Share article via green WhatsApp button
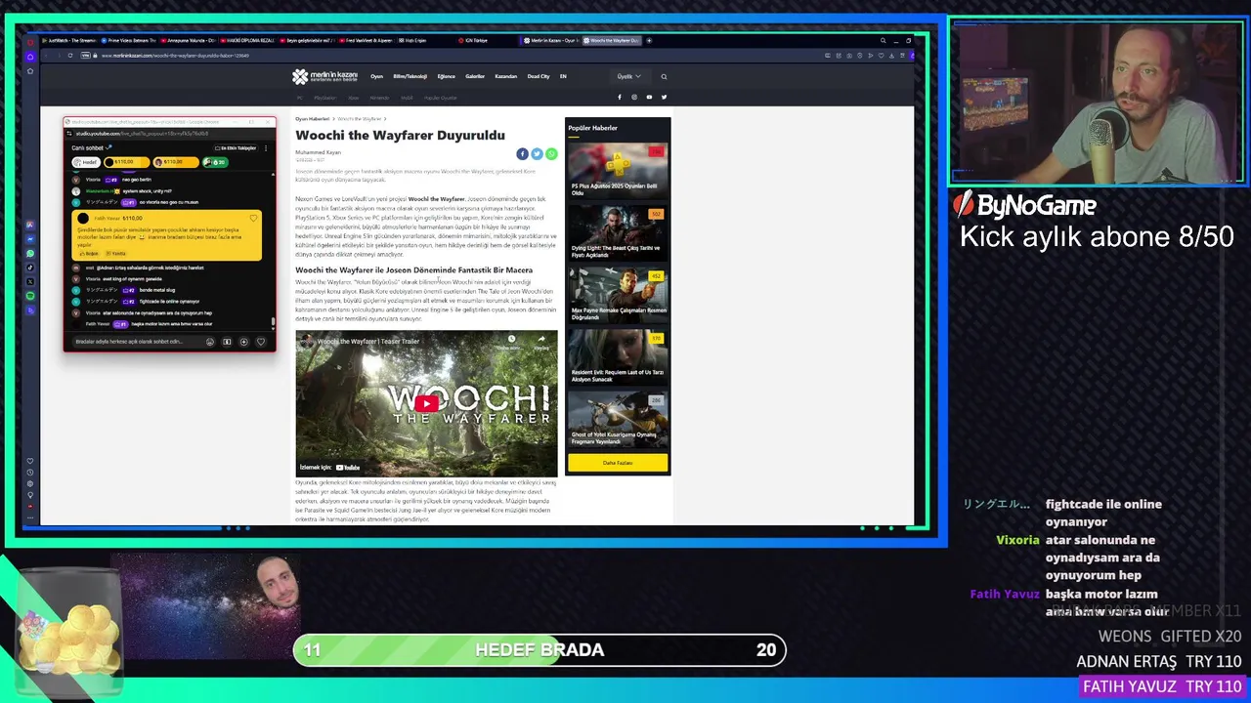 pos(551,153)
